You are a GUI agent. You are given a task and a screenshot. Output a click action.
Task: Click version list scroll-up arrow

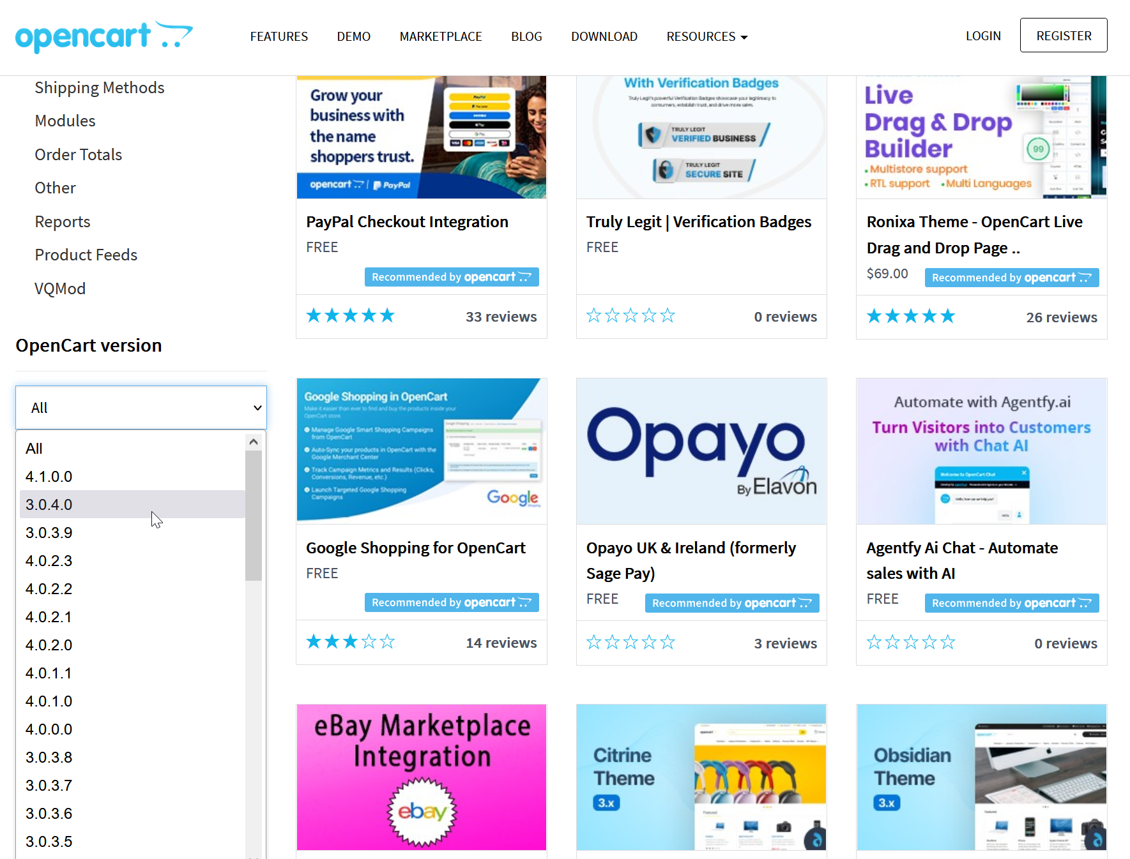(x=254, y=442)
